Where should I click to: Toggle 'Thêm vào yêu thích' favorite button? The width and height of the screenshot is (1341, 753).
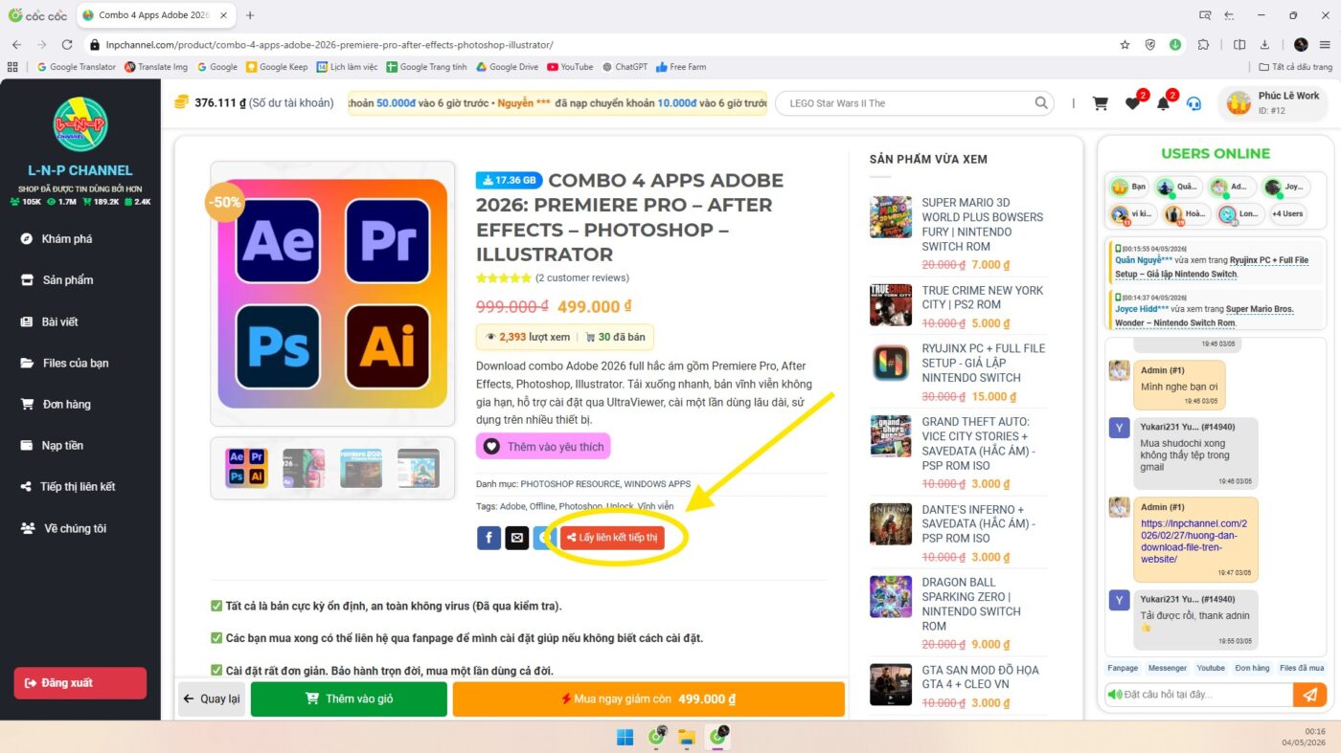pyautogui.click(x=543, y=446)
